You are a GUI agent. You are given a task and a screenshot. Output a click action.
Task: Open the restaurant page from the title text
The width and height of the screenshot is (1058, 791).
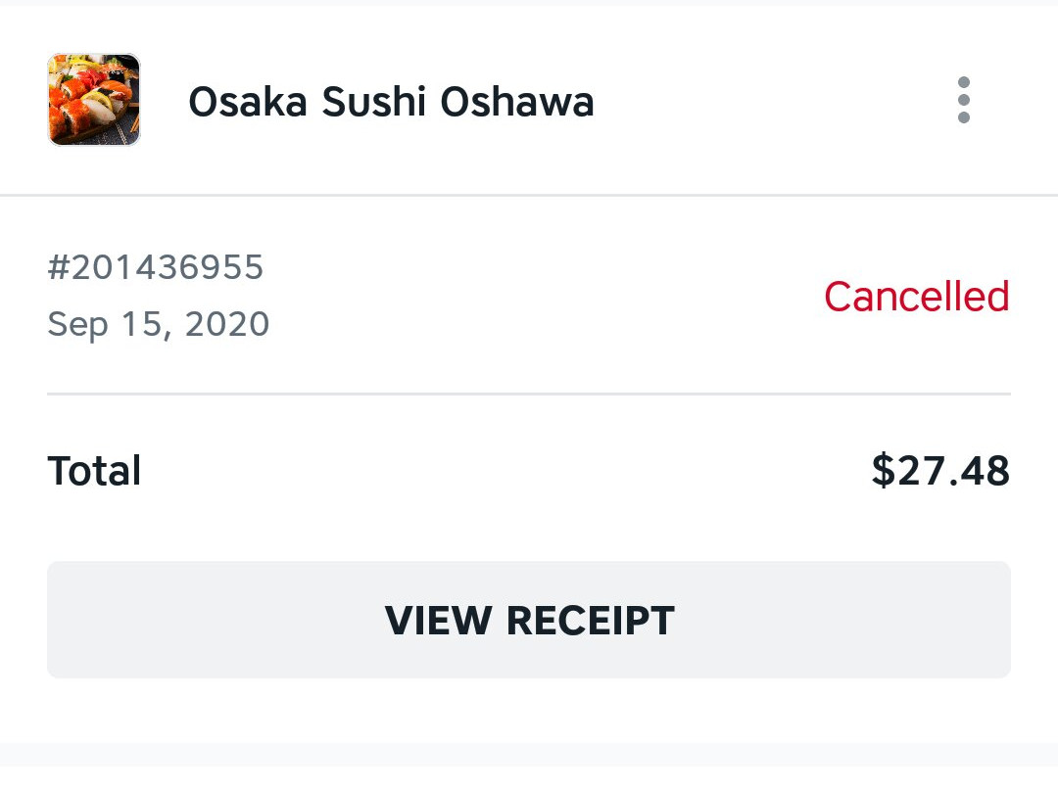(x=391, y=102)
